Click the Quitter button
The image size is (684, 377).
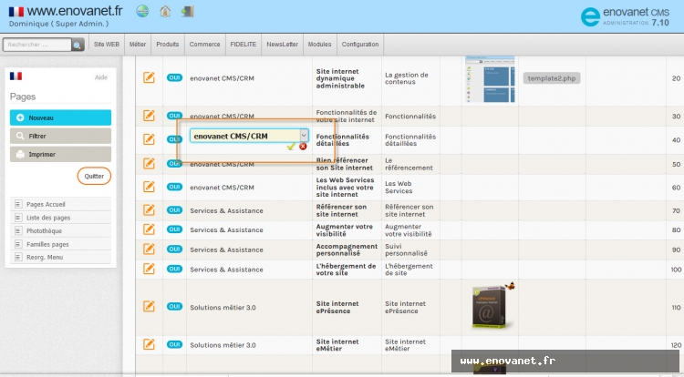pyautogui.click(x=94, y=176)
